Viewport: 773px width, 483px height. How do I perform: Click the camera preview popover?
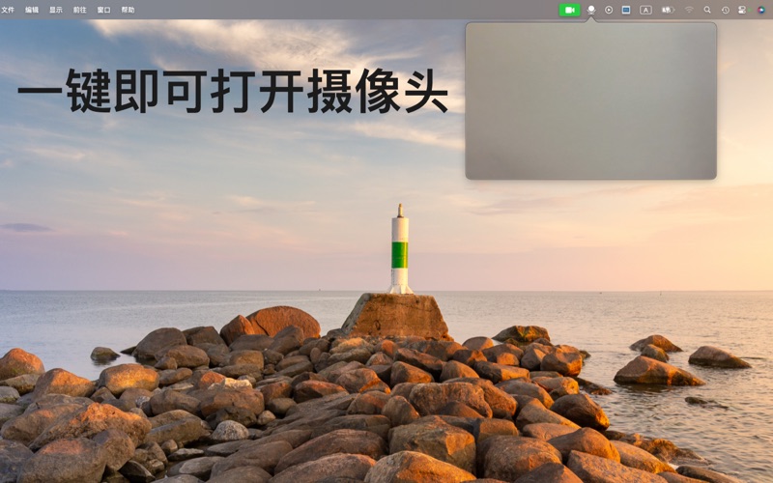[x=590, y=100]
